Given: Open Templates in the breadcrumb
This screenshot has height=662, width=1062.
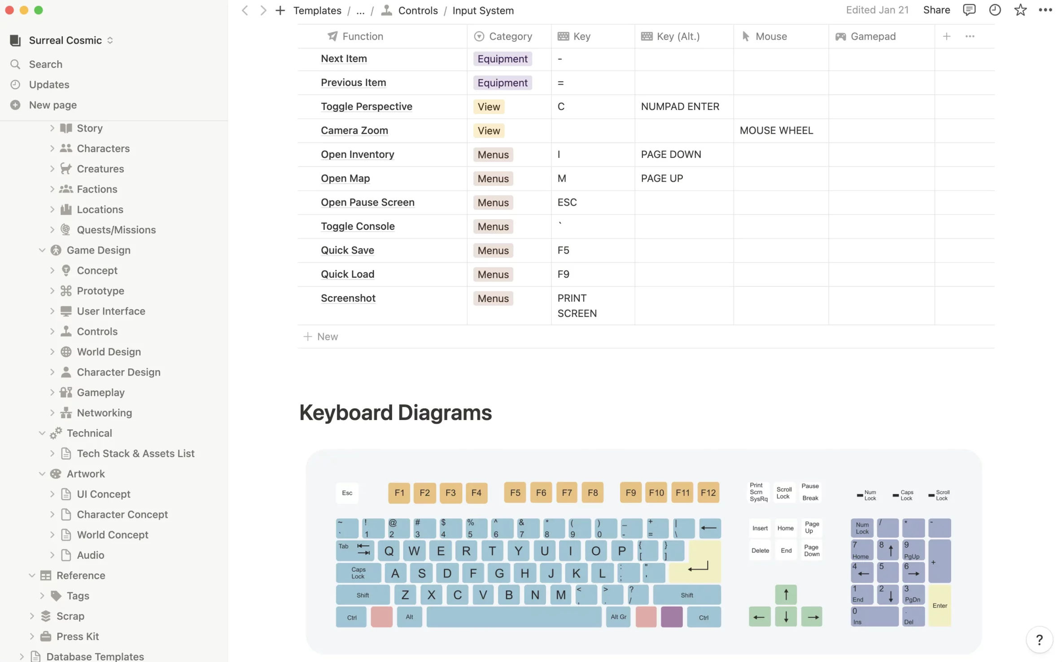Looking at the screenshot, I should [317, 10].
